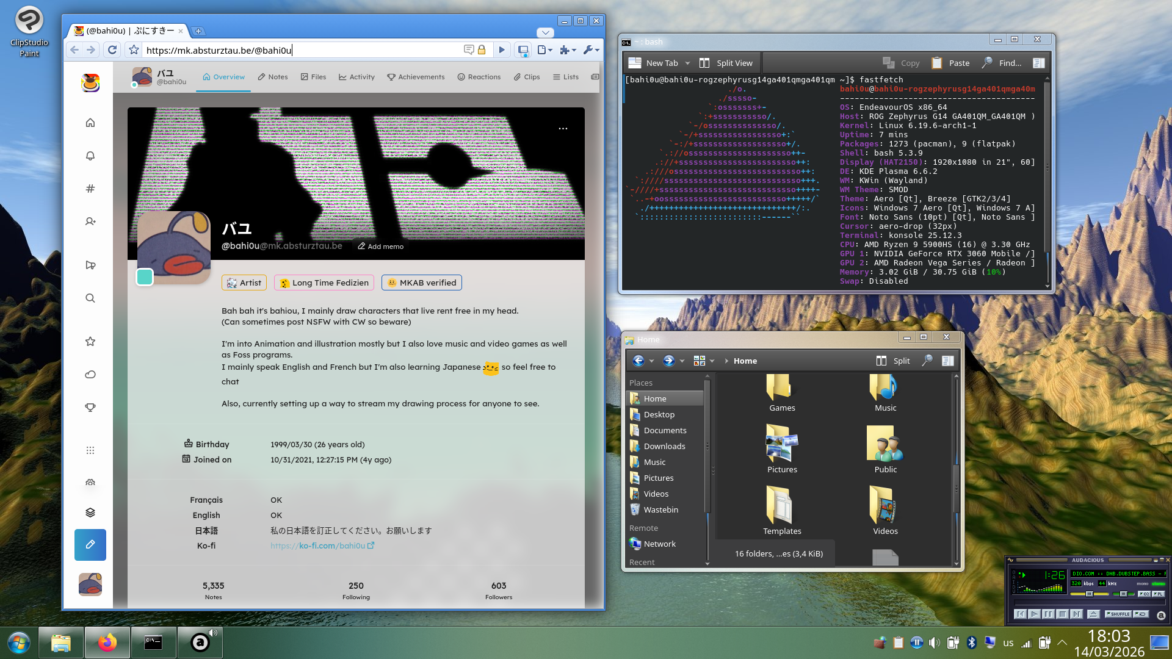
Task: Open the browser wrench menu dropdown
Action: tap(591, 50)
